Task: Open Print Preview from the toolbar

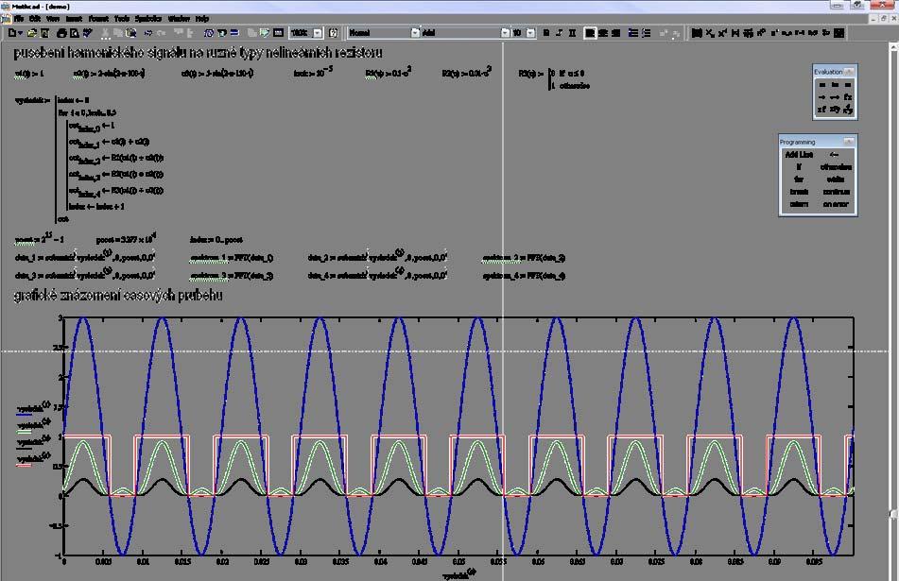Action: 74,33
